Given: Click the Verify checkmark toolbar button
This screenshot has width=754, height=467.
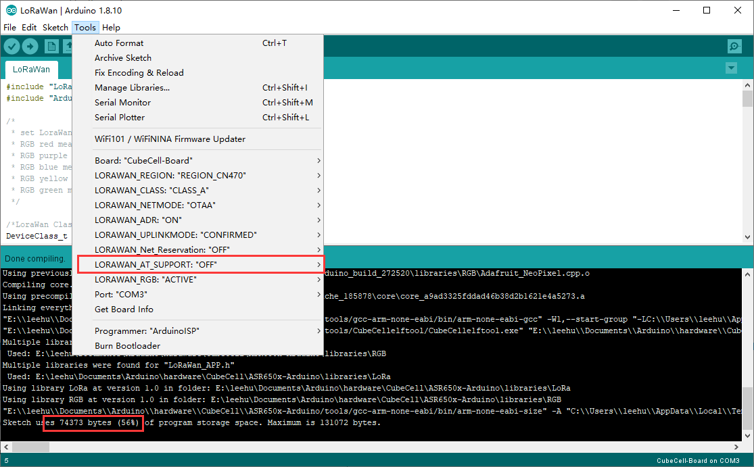Looking at the screenshot, I should coord(12,46).
